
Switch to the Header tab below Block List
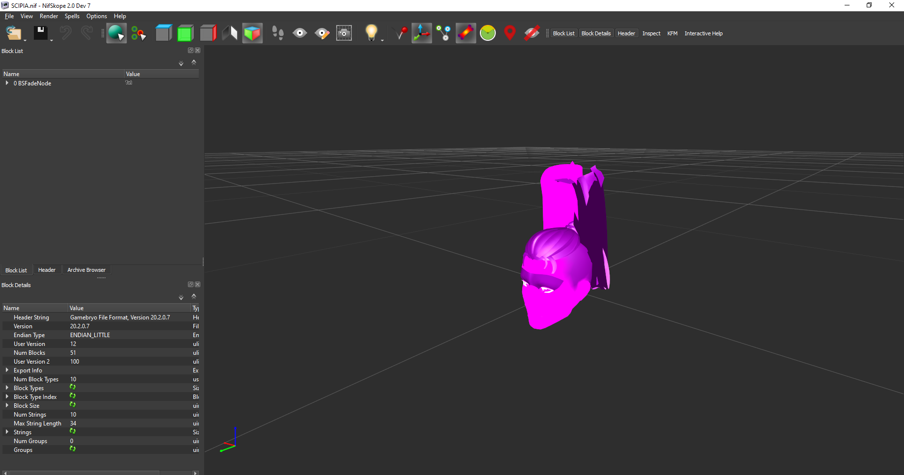(47, 270)
